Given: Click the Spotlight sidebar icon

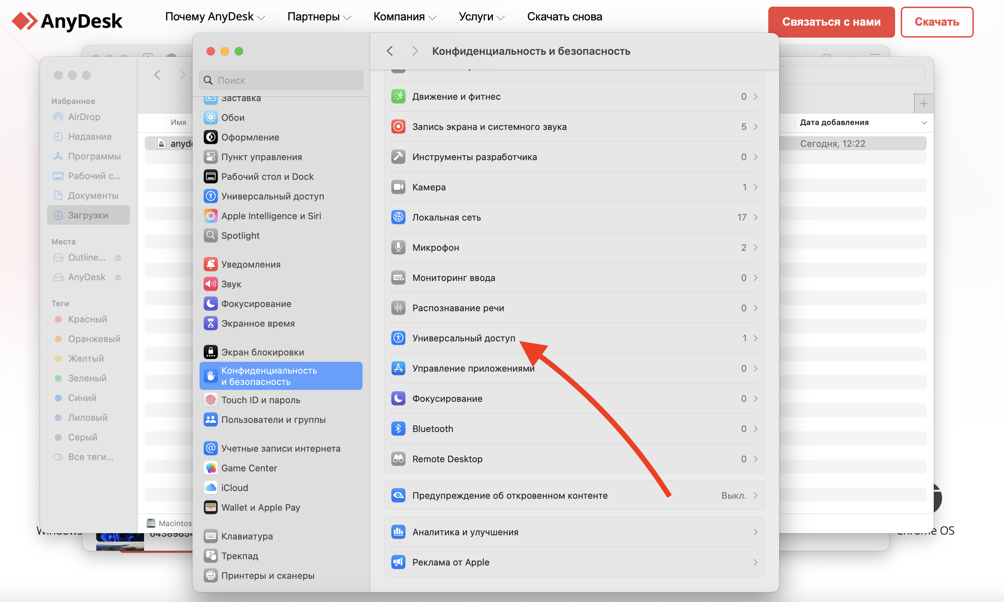Looking at the screenshot, I should (x=210, y=236).
